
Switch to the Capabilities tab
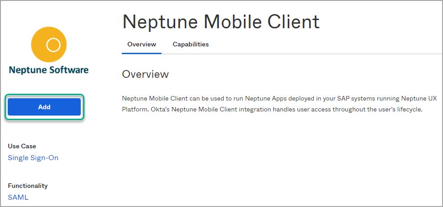[x=190, y=45]
